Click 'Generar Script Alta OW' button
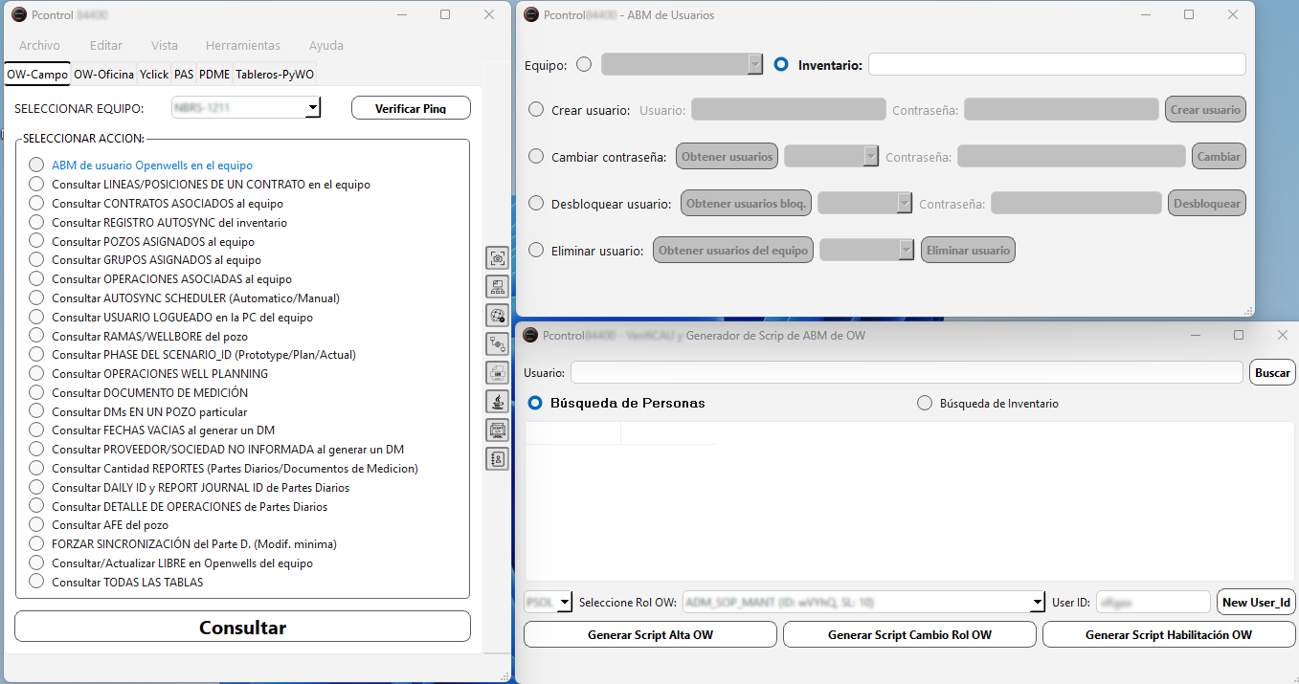 [650, 635]
